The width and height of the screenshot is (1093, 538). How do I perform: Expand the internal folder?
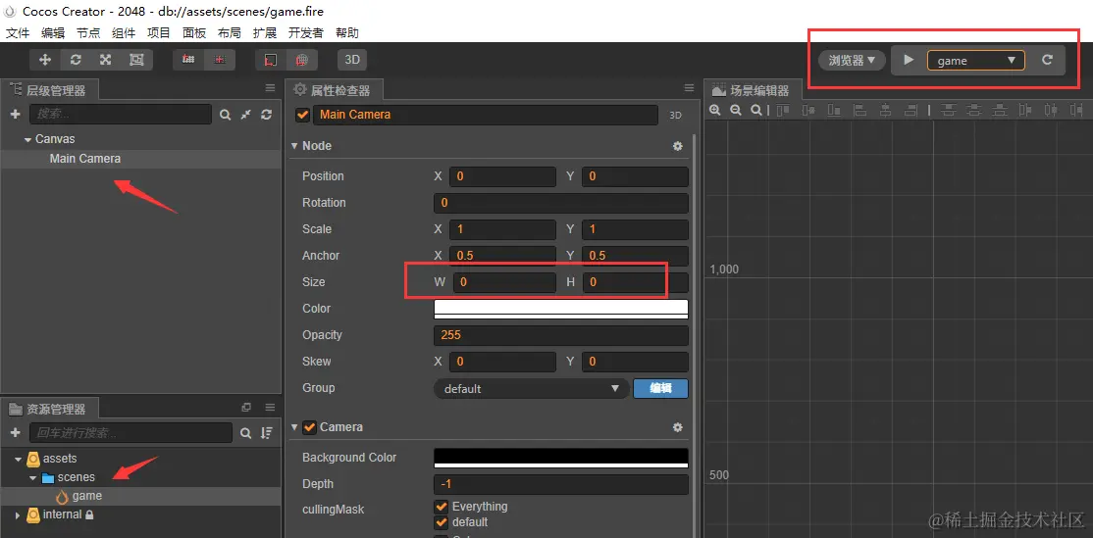click(18, 515)
